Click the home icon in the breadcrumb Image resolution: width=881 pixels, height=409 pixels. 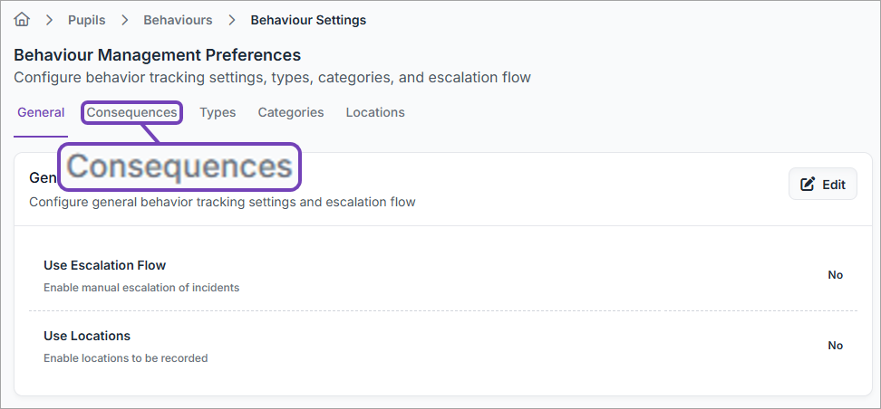pos(23,19)
